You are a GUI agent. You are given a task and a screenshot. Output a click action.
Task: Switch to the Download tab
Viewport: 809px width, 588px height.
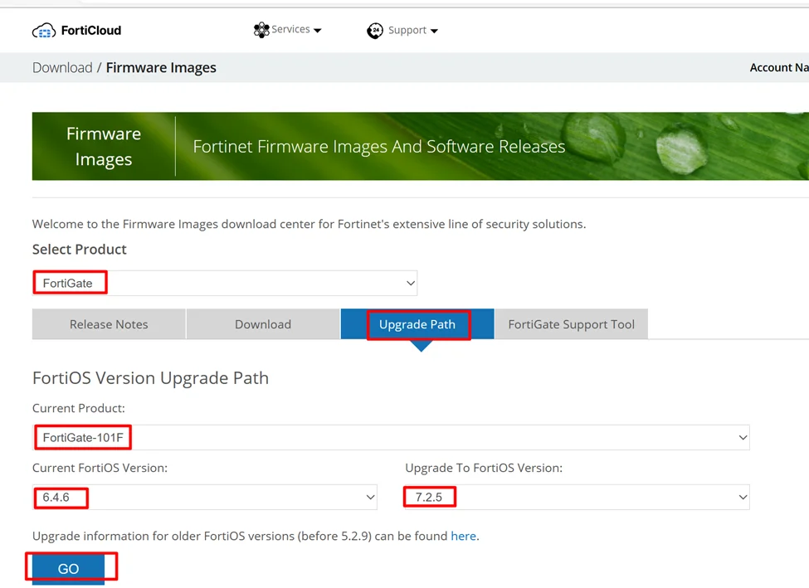point(263,324)
